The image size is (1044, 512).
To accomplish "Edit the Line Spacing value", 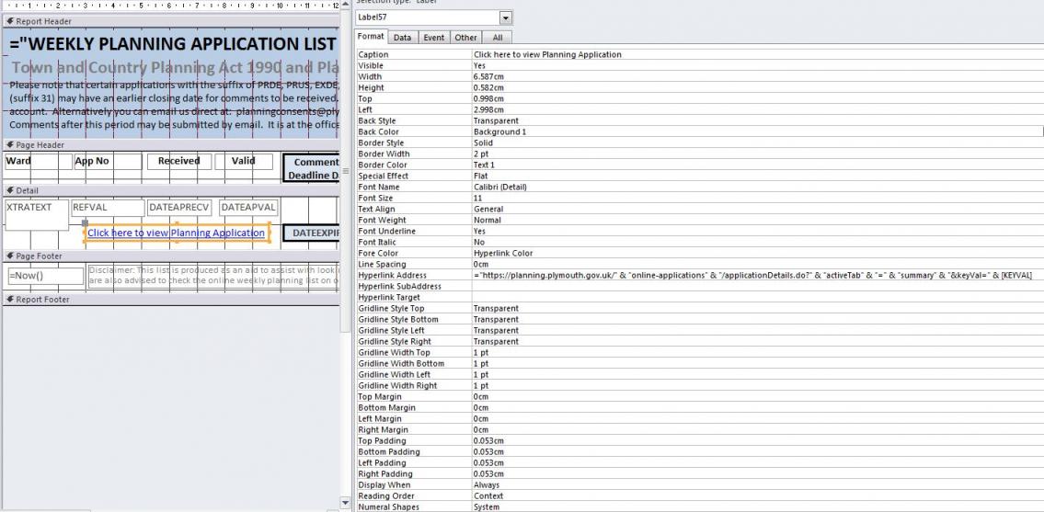I will 757,265.
